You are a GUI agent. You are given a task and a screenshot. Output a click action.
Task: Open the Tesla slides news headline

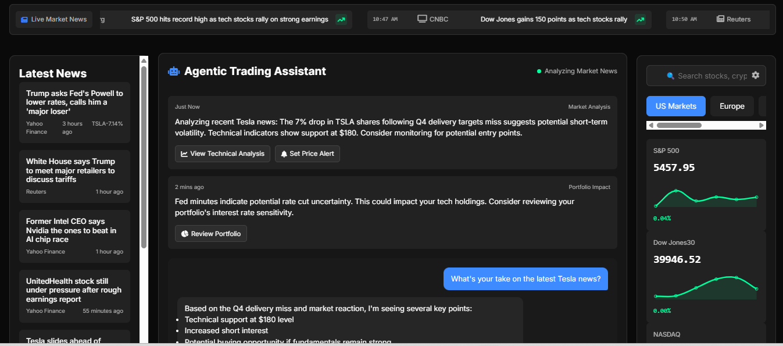[x=63, y=341]
